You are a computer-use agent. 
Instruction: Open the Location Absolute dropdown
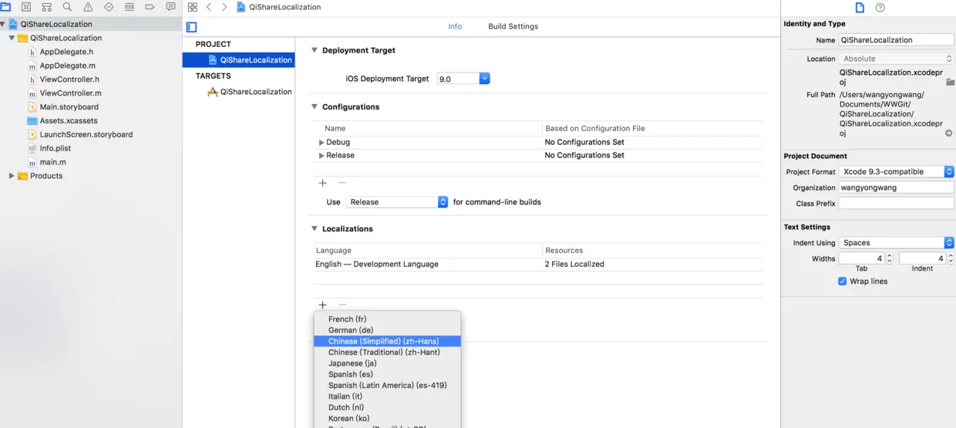tap(896, 59)
